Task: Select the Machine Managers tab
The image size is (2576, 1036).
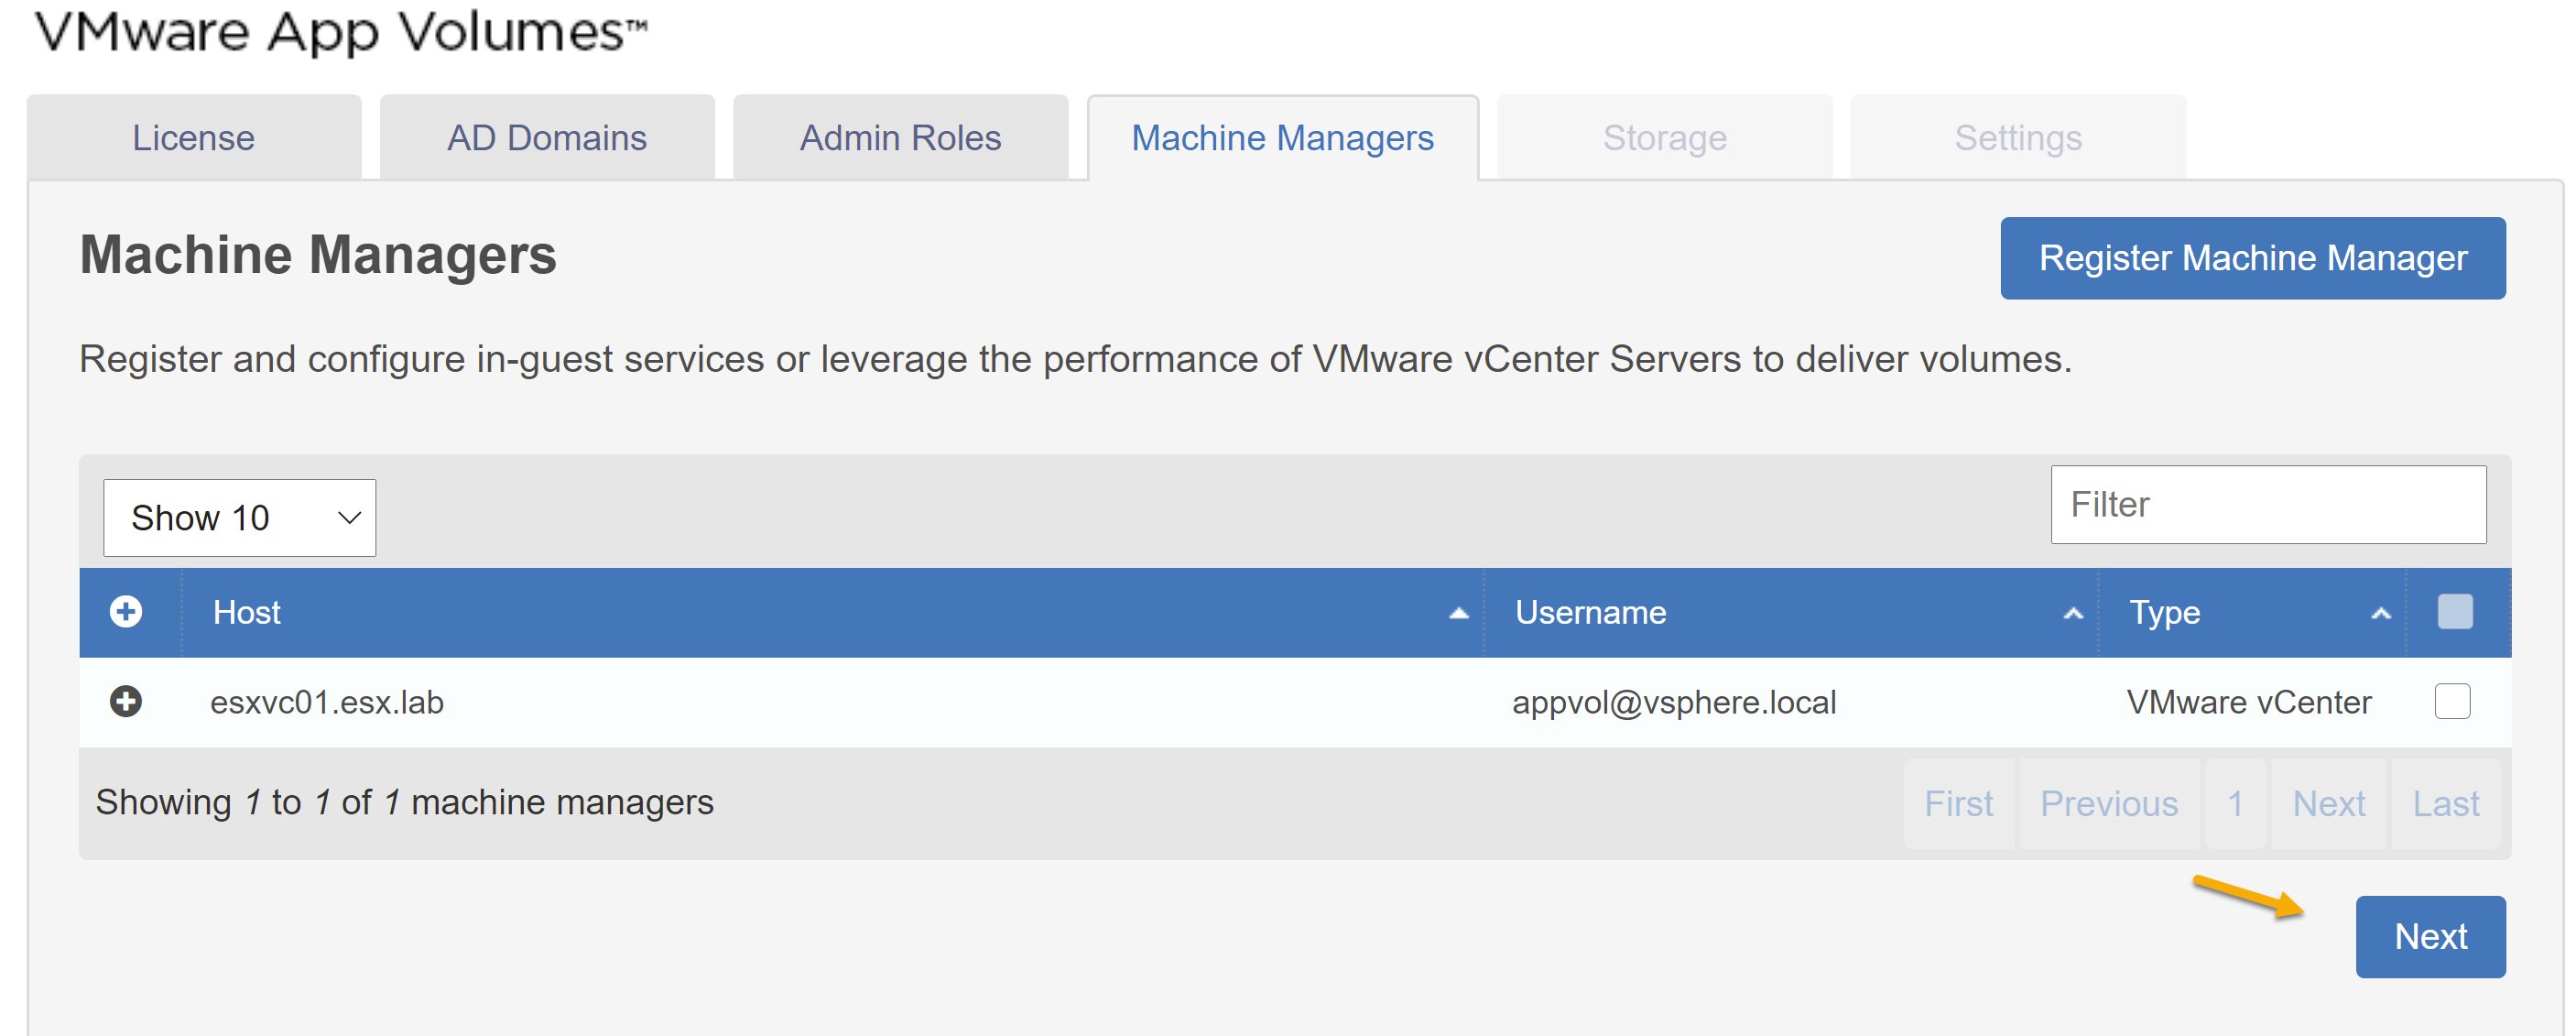Action: [x=1283, y=138]
